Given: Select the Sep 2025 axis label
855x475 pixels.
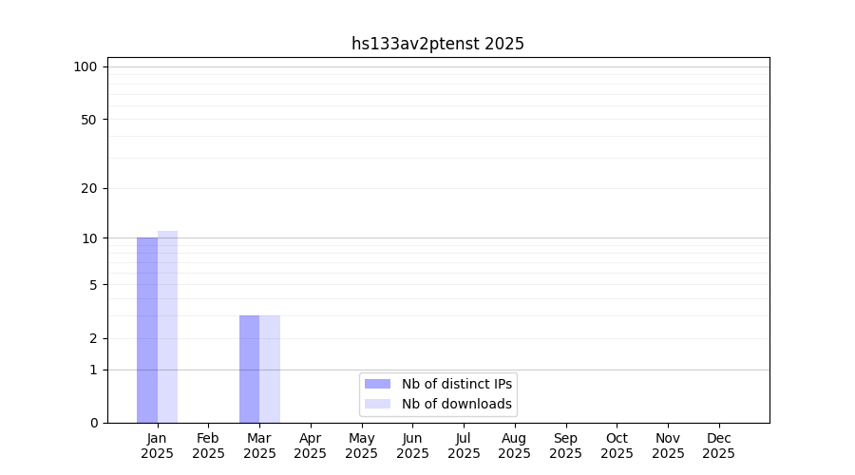Looking at the screenshot, I should (x=565, y=446).
